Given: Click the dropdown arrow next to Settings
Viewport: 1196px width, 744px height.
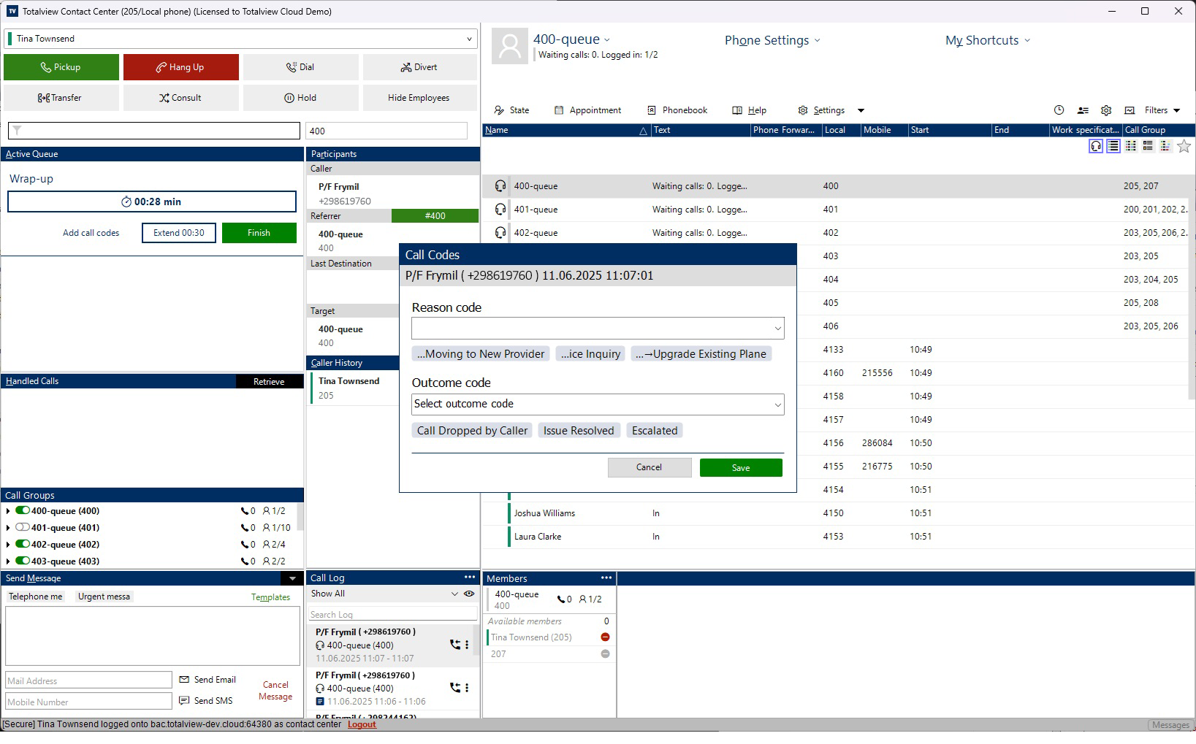Looking at the screenshot, I should (861, 111).
